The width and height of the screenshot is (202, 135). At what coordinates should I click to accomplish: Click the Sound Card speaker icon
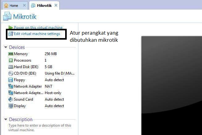11,99
